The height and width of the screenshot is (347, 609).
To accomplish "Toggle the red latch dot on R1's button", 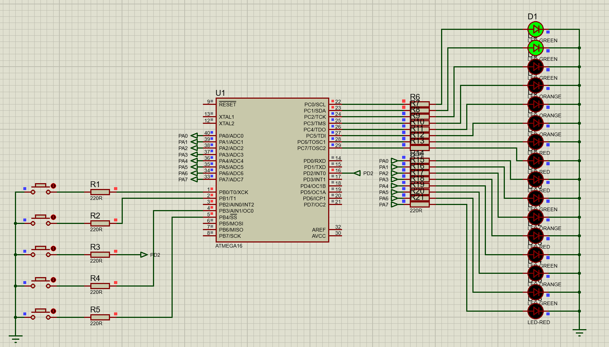I will pyautogui.click(x=53, y=186).
